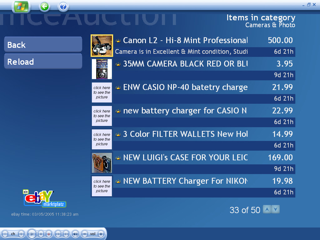Click the 3.95 price

[284, 64]
